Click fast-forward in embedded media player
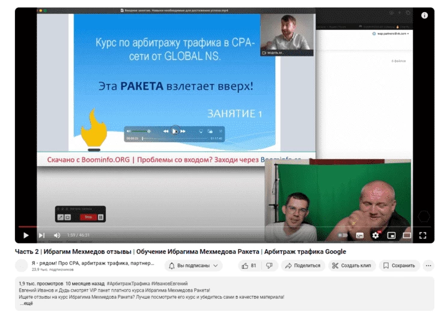The image size is (438, 312). point(183,131)
